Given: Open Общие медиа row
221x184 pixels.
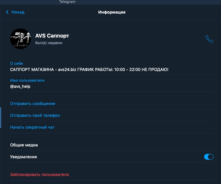Looking at the screenshot, I should (x=112, y=145).
